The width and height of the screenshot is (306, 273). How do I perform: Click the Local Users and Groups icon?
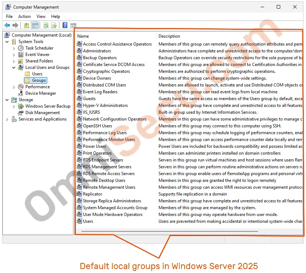click(x=21, y=67)
